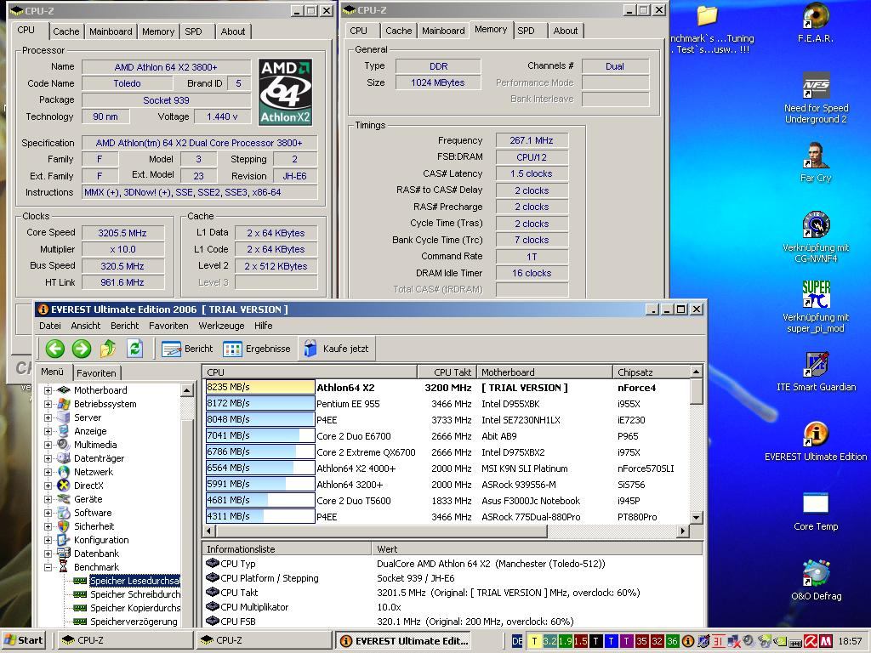Expand the Anzeige tree node
871x653 pixels.
pyautogui.click(x=48, y=431)
